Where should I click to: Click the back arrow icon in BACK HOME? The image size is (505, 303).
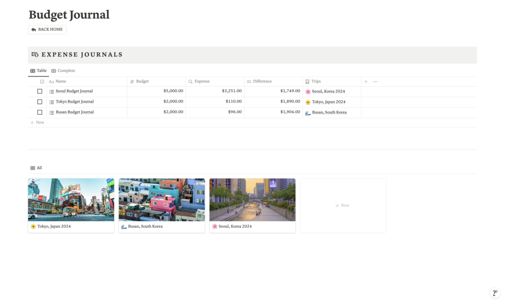coord(34,30)
